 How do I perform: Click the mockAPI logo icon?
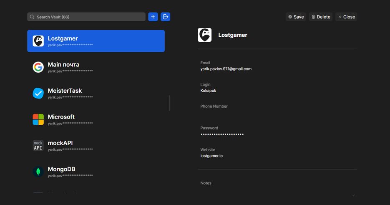38,145
